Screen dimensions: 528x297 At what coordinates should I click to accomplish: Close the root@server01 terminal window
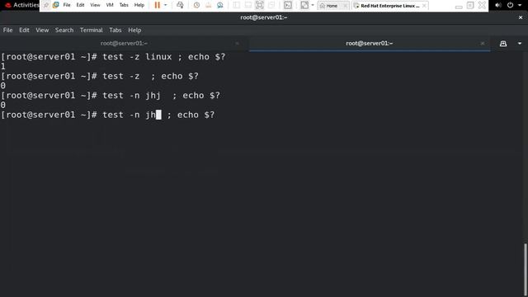click(x=521, y=17)
